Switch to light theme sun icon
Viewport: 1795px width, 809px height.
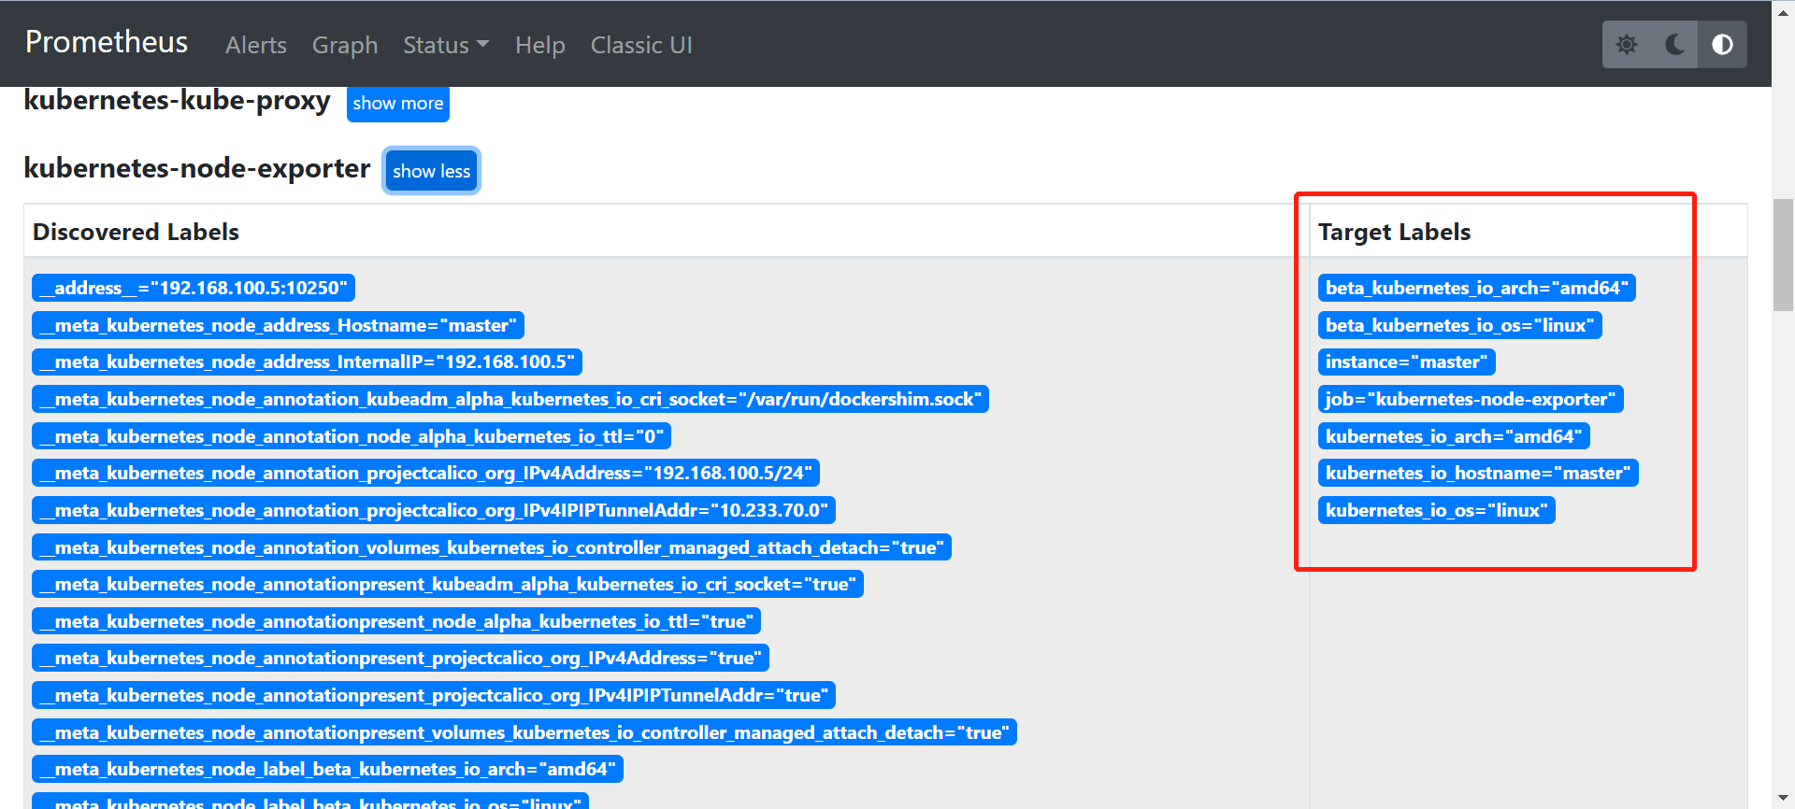1627,45
